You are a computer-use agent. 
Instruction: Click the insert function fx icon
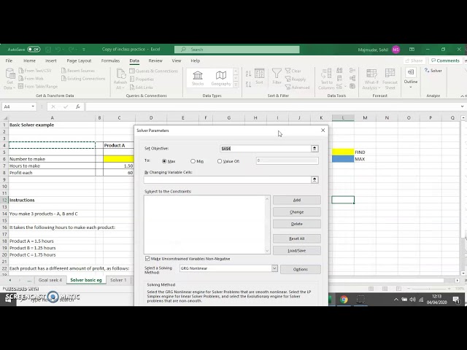(78, 106)
